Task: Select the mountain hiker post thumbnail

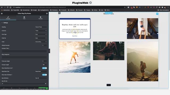Action: tap(143, 61)
